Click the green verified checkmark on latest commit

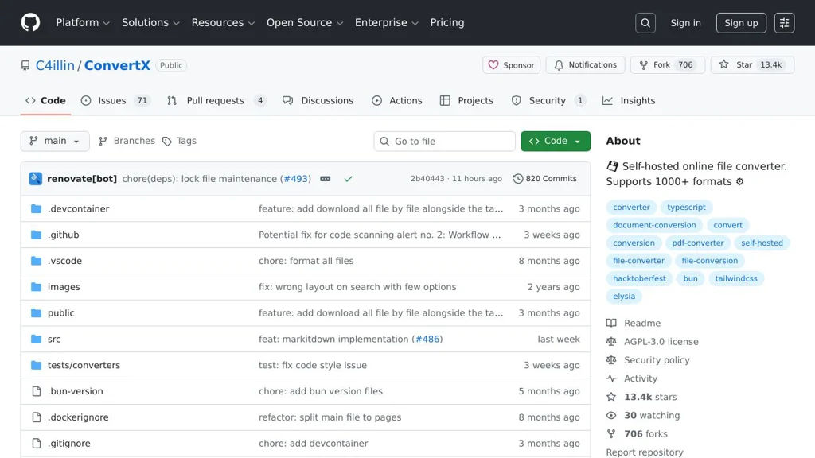[x=349, y=179]
